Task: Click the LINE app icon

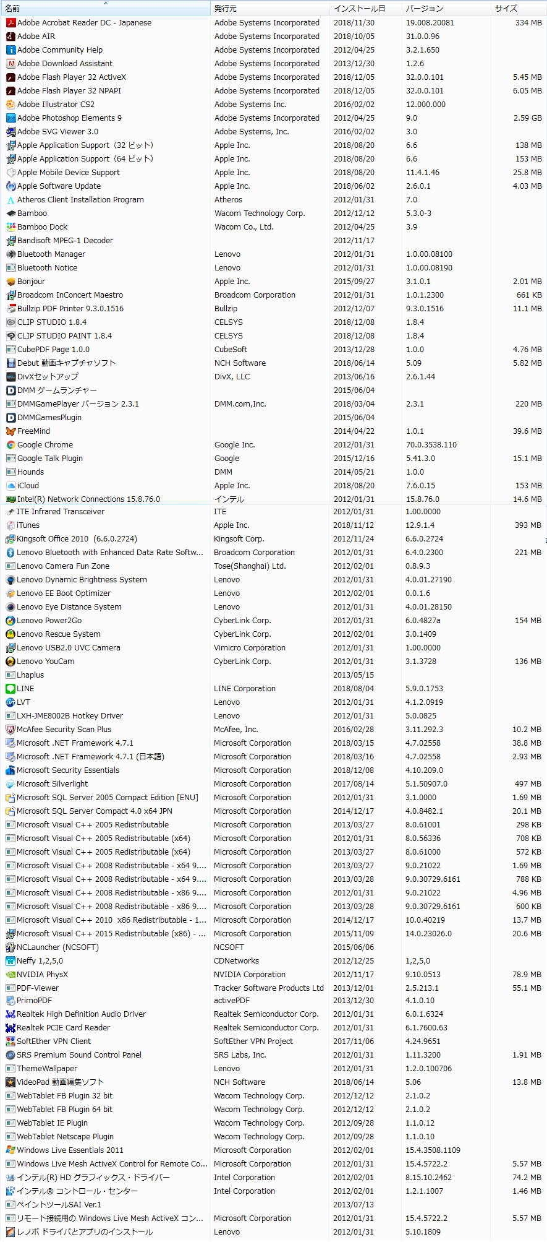Action: (10, 688)
